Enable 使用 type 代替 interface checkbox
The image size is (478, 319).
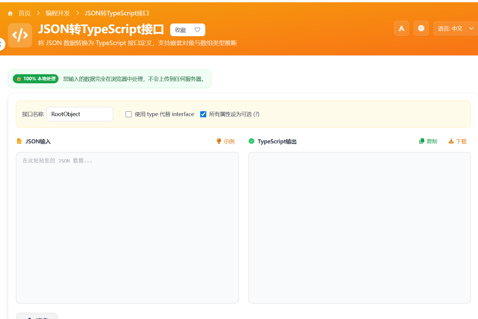coord(128,114)
